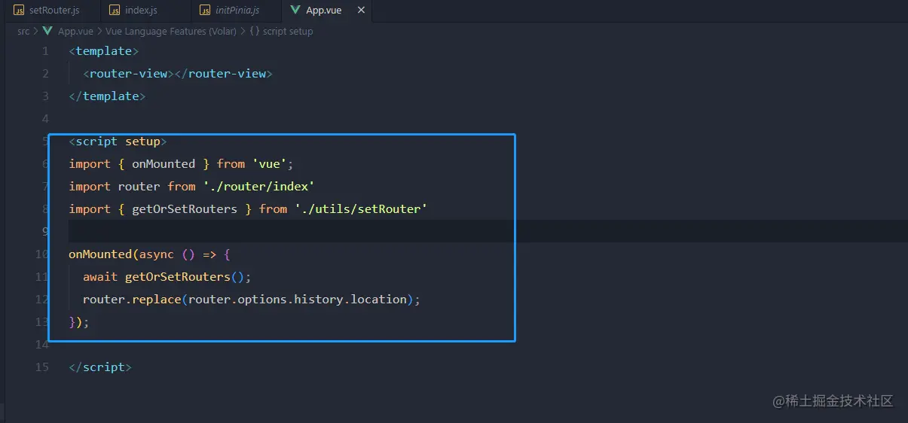The height and width of the screenshot is (423, 908).
Task: Click line number 15 in the gutter
Action: coord(41,367)
